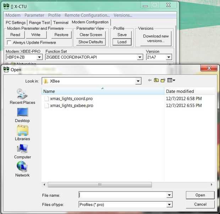Open the Modem XBP24-ZB dropdown

[39, 57]
